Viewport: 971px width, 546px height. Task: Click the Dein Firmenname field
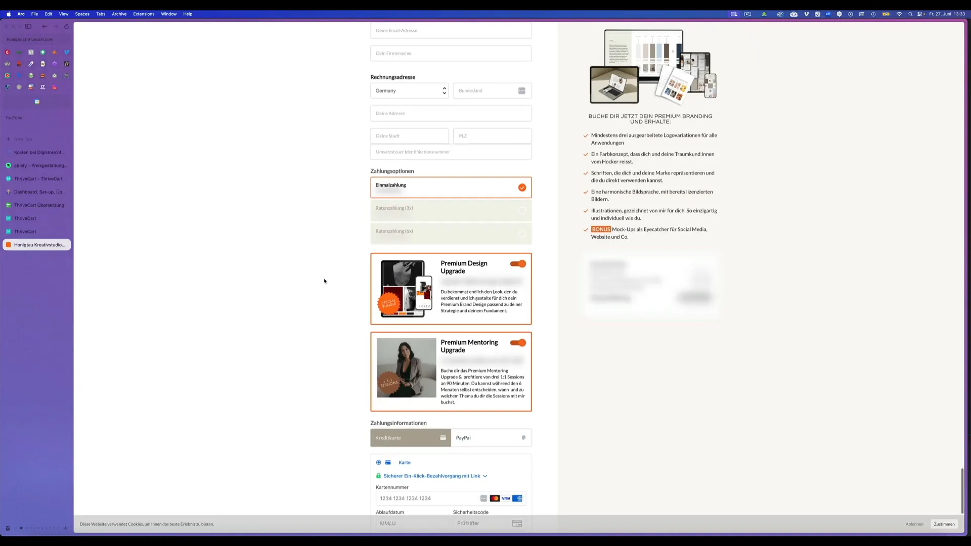(x=451, y=53)
